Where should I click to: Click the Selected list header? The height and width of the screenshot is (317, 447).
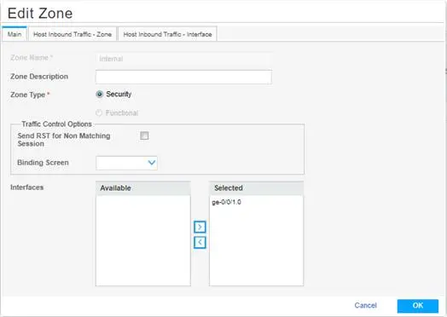tap(256, 188)
